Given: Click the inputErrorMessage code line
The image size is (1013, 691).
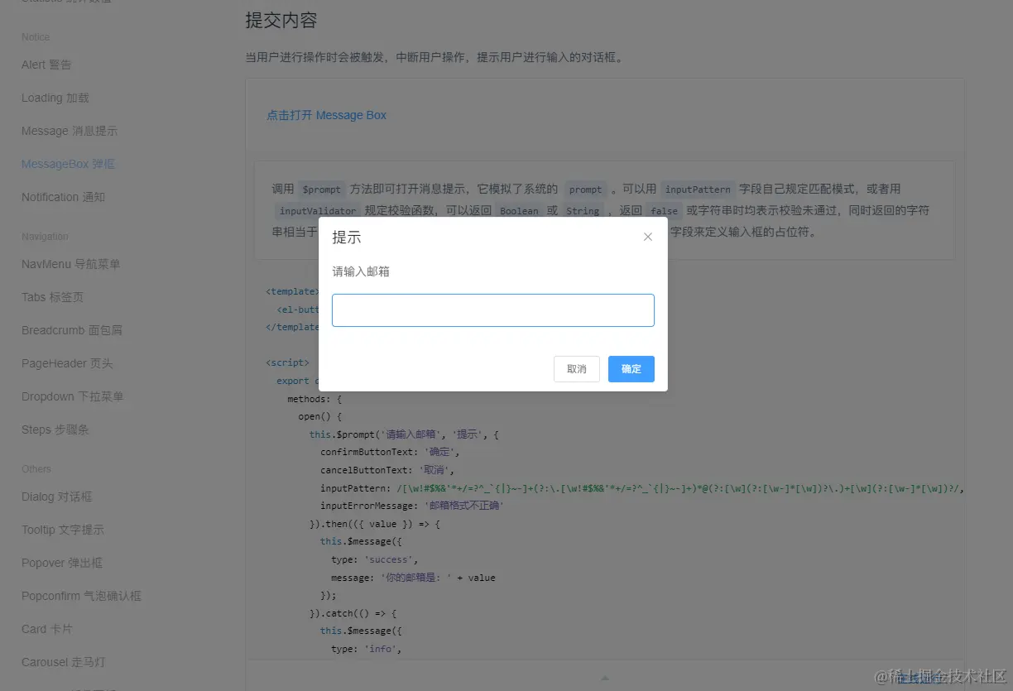Looking at the screenshot, I should click(412, 506).
